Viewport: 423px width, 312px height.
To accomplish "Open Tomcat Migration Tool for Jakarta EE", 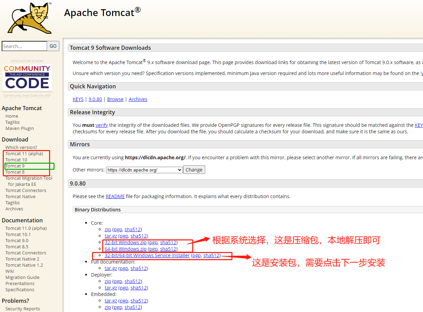I will pos(29,181).
